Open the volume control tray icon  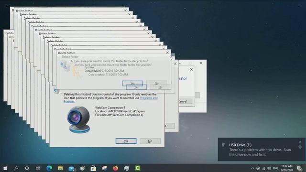pyautogui.click(x=269, y=168)
